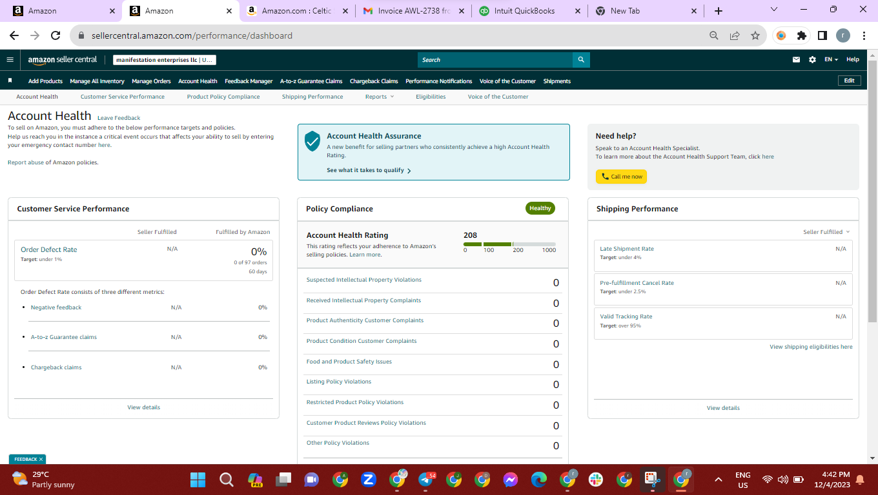Viewport: 878px width, 495px height.
Task: Open Telegram from the taskbar
Action: [425, 480]
